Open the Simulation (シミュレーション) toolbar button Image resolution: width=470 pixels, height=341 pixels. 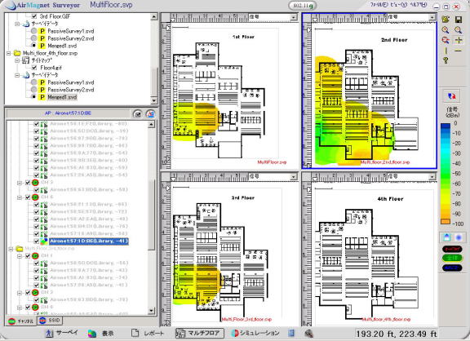point(255,333)
